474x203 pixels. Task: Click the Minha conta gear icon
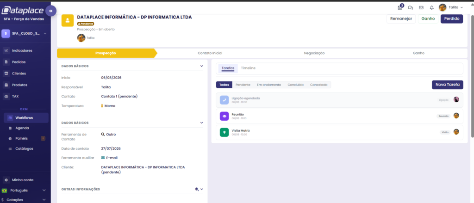[x=6, y=180]
